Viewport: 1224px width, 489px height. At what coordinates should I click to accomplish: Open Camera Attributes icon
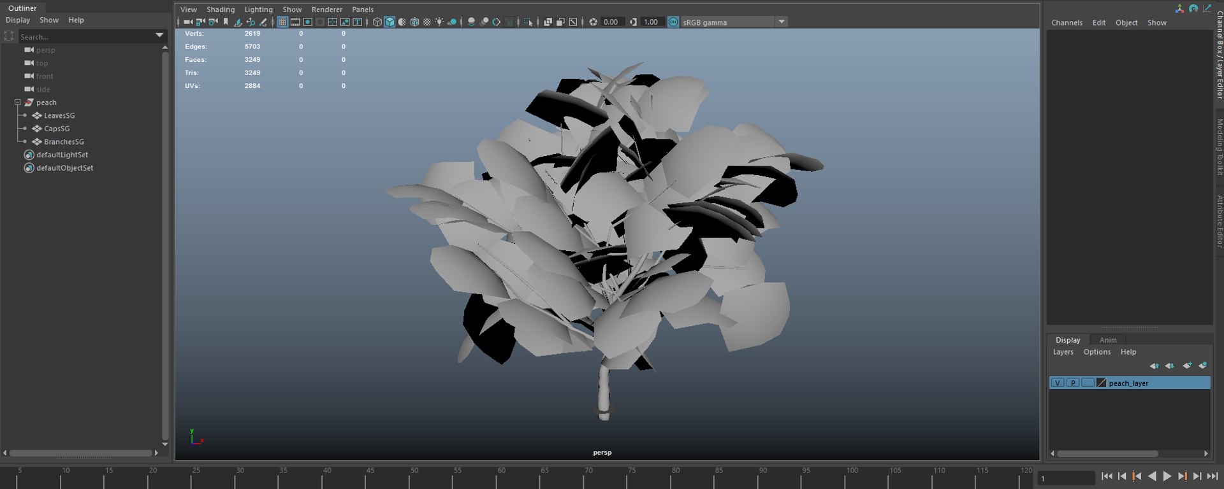(x=213, y=22)
